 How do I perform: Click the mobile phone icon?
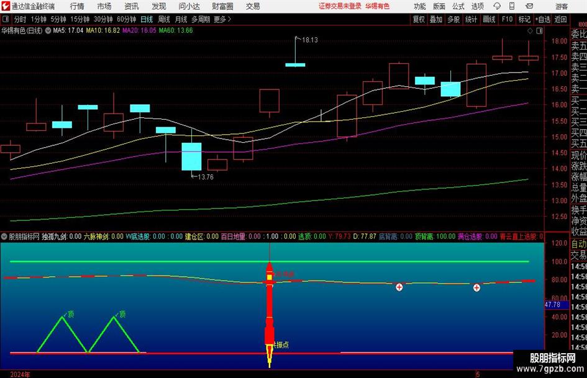(512, 6)
